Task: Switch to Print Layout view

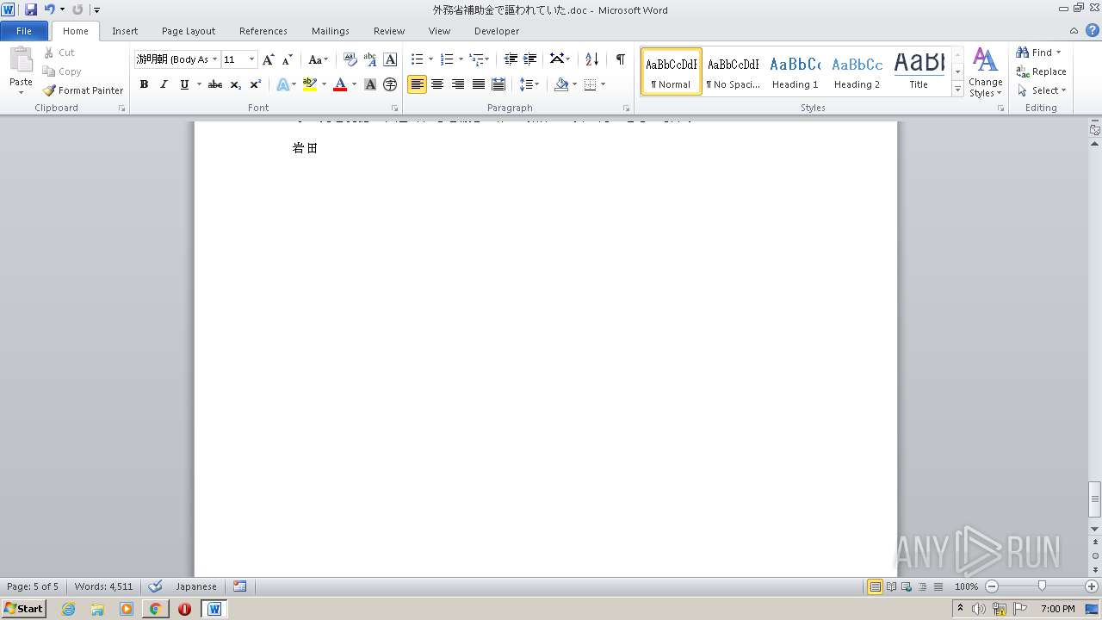Action: tap(875, 586)
